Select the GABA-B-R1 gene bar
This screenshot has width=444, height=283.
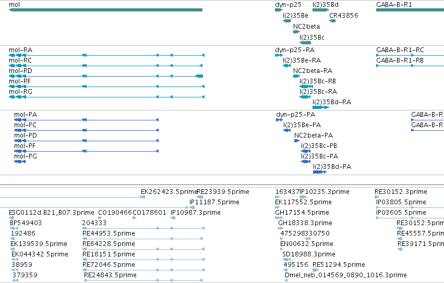[410, 10]
